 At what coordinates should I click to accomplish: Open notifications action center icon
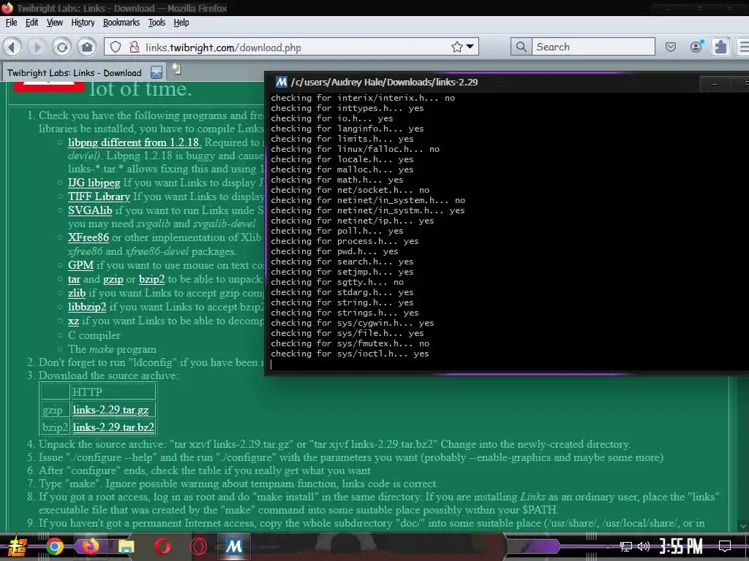(725, 546)
